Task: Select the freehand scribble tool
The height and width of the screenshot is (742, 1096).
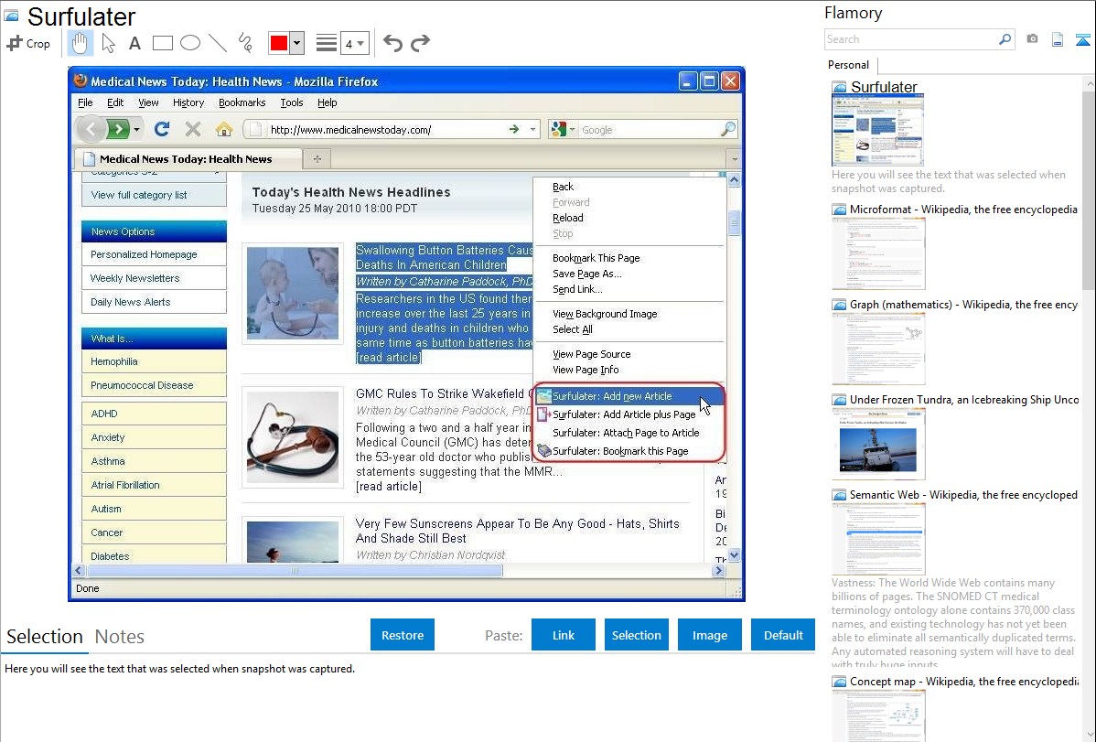Action: click(x=245, y=43)
